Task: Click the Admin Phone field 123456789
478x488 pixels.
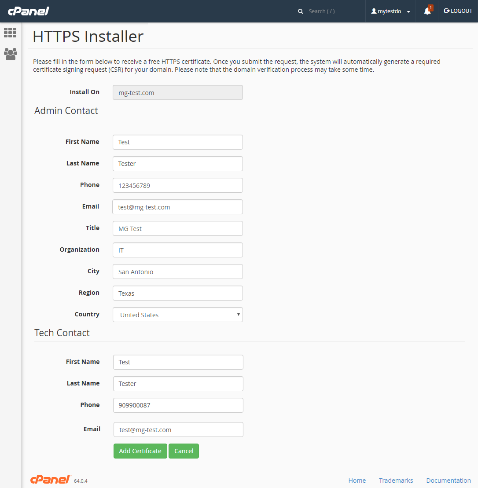Action: click(177, 185)
